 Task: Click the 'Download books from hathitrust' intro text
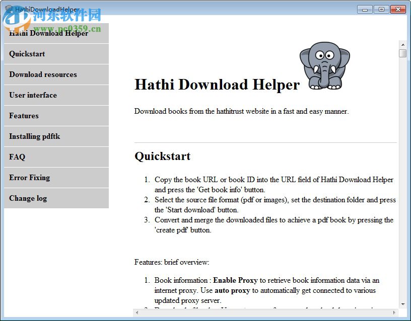tap(241, 111)
